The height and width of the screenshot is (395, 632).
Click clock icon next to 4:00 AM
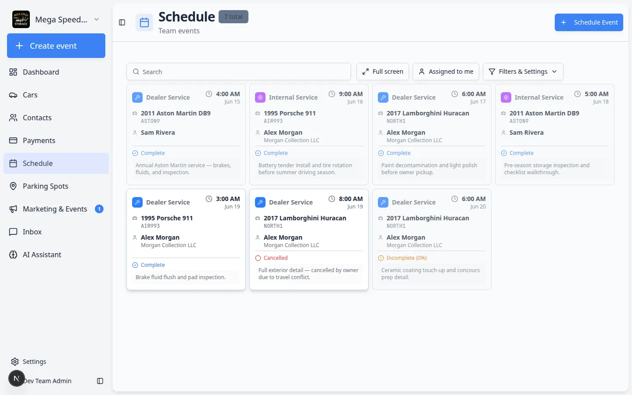(209, 94)
